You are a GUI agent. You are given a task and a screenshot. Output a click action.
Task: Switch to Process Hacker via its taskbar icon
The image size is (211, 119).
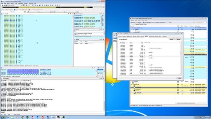pyautogui.click(x=63, y=117)
